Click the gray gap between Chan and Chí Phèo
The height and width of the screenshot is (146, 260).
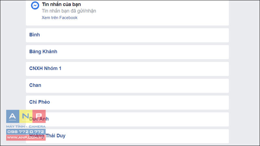[x=127, y=94]
